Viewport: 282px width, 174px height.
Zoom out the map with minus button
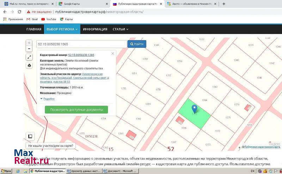(x=29, y=49)
